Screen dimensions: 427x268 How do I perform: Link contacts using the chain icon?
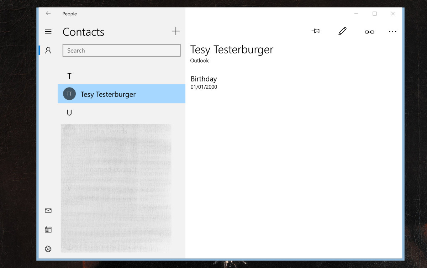point(369,32)
